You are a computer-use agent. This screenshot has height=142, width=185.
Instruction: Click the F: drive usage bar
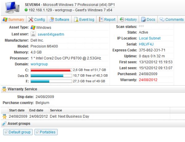tap(51, 81)
